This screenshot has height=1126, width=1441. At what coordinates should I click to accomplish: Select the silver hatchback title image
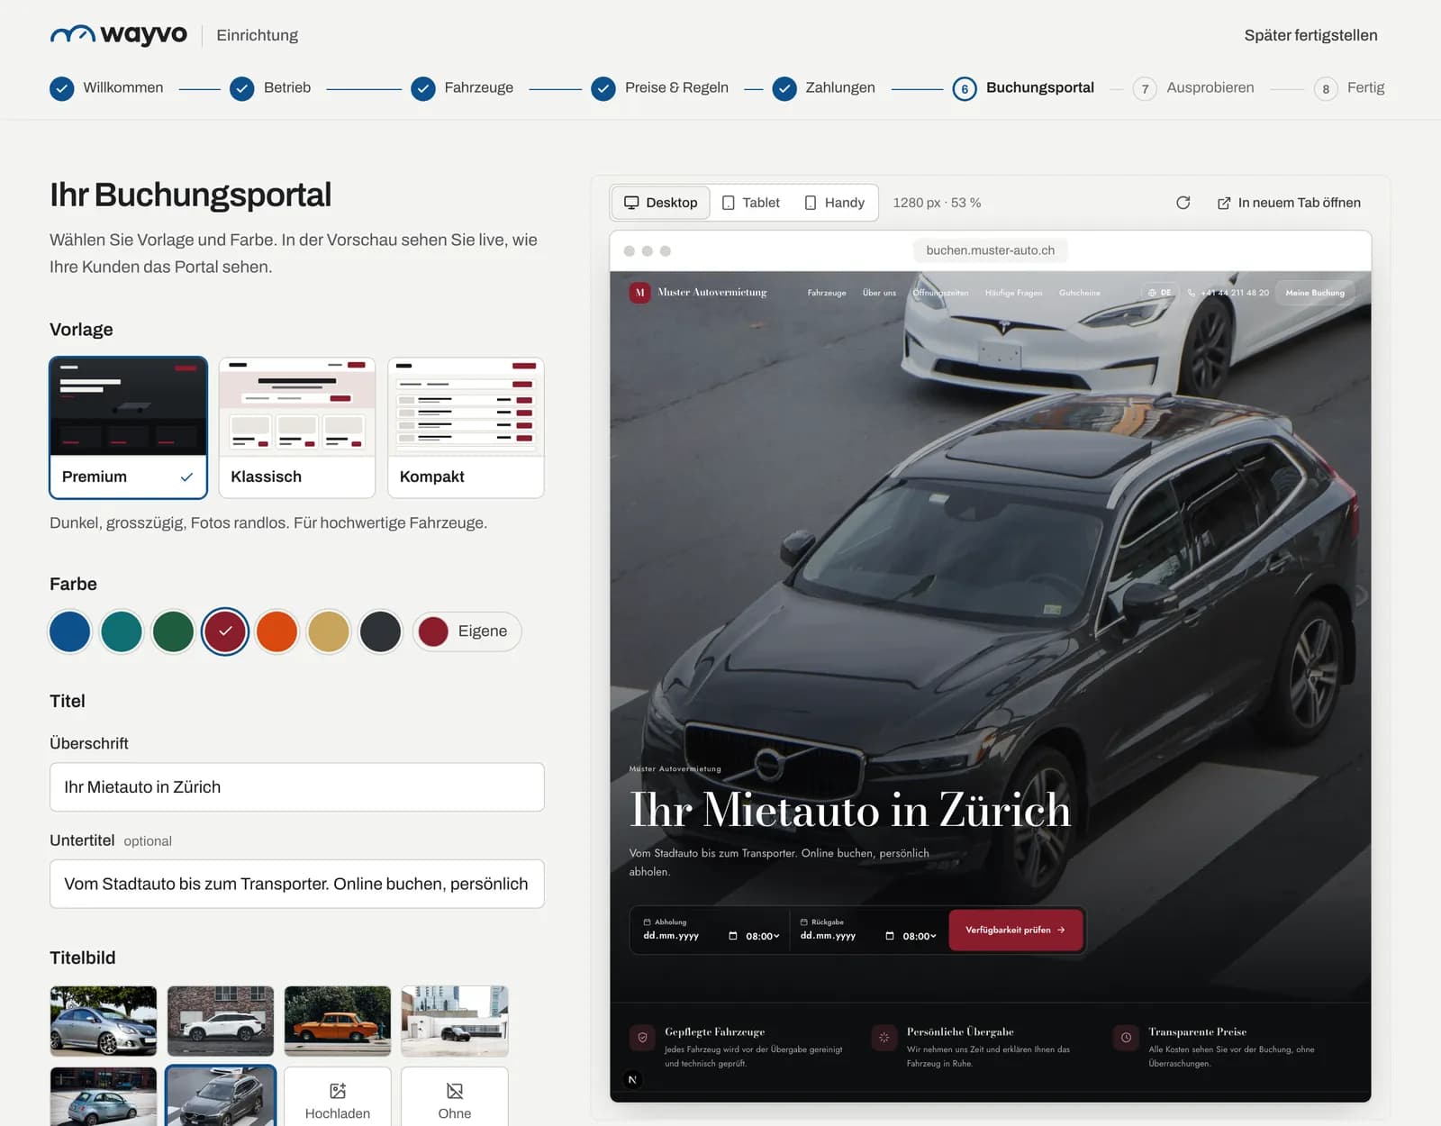click(x=104, y=1021)
